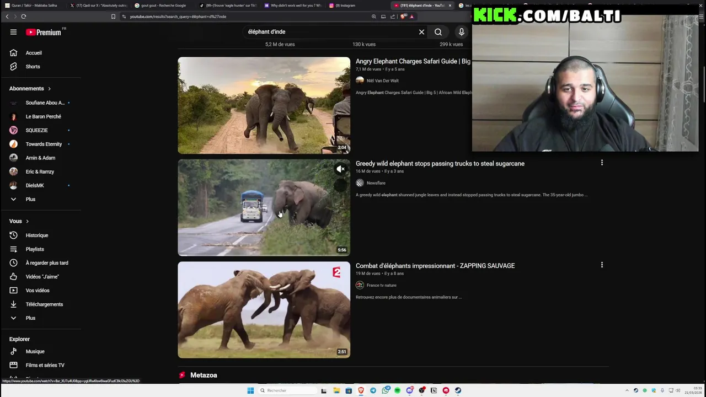706x397 pixels.
Task: Open Vidéos "J'aime" in the sidebar
Action: 42,277
